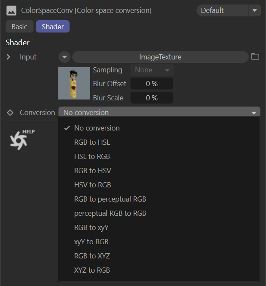Viewport: 266px width, 286px height.
Task: Click the image texture preview thumbnail
Action: pyautogui.click(x=74, y=84)
